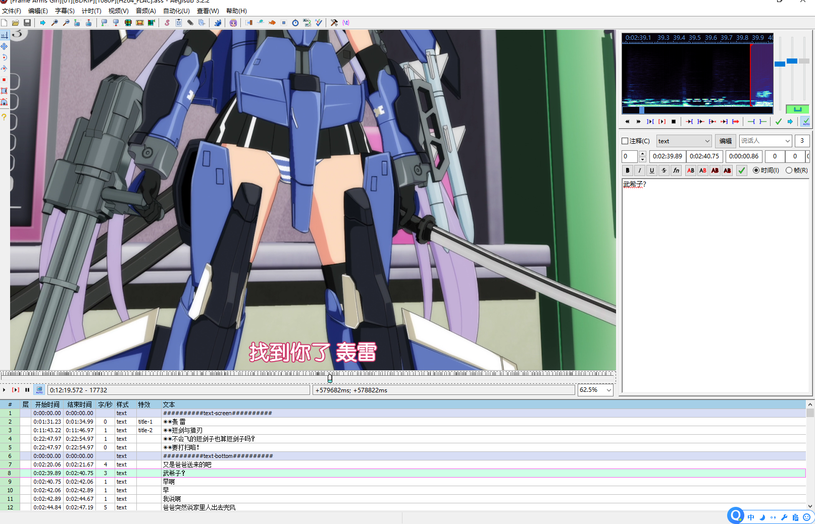The width and height of the screenshot is (815, 524).
Task: Click the blue jump-to arrow in main toolbar
Action: [x=43, y=23]
